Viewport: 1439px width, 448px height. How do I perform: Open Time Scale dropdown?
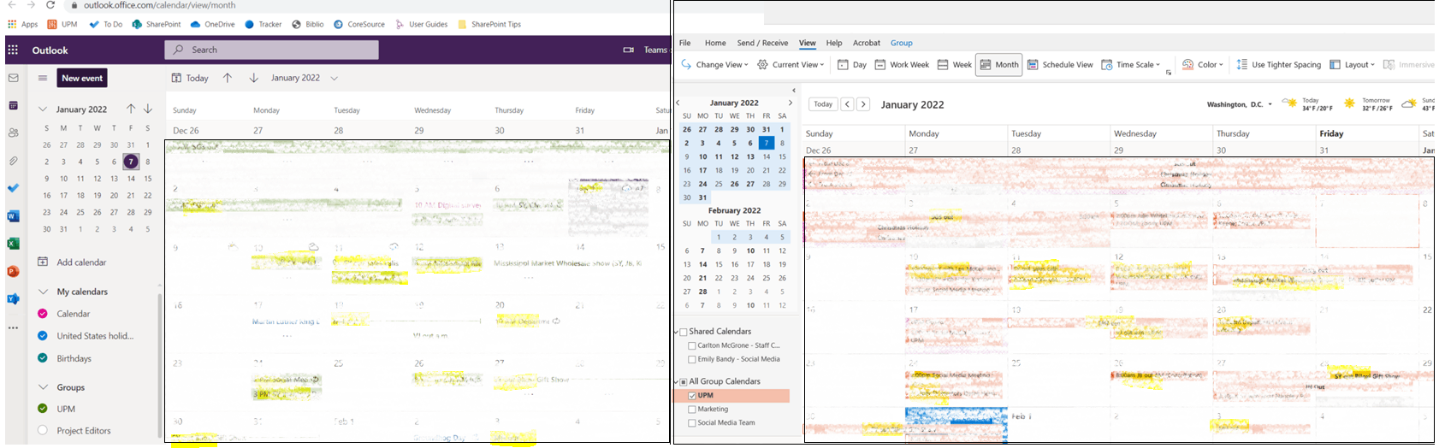click(1131, 64)
